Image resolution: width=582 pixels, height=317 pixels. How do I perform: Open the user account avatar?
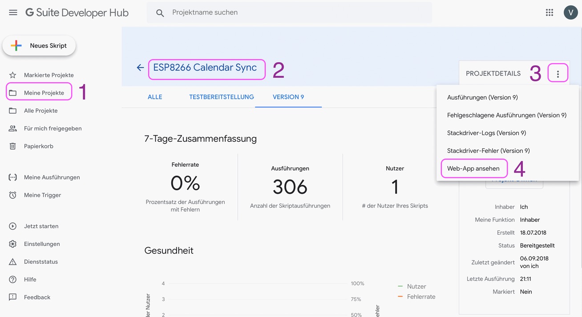tap(570, 12)
